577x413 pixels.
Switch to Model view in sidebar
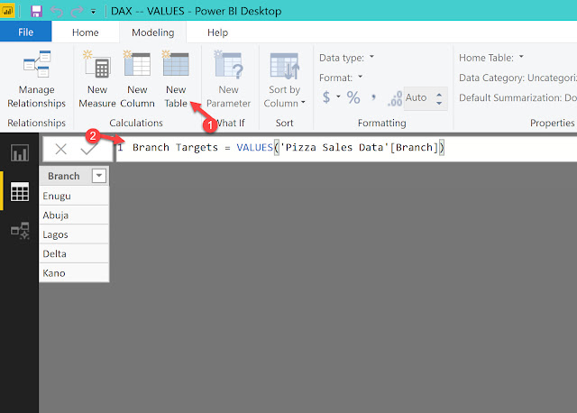coord(20,231)
